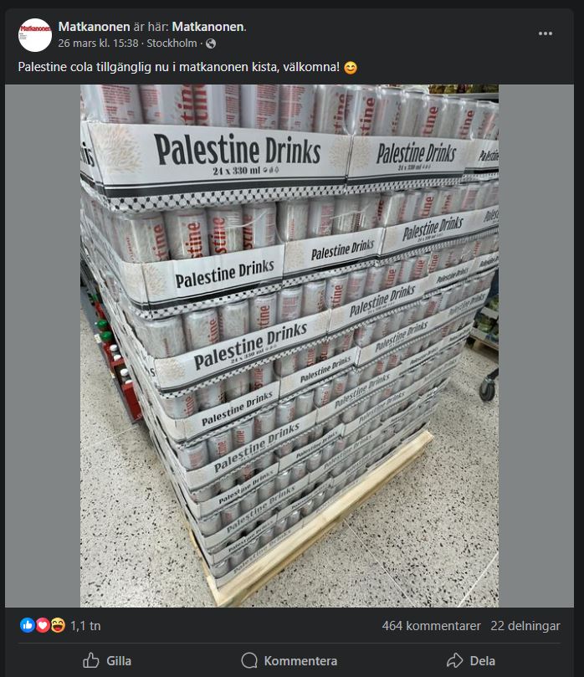Click the red heart reaction icon
The image size is (584, 677).
43,625
